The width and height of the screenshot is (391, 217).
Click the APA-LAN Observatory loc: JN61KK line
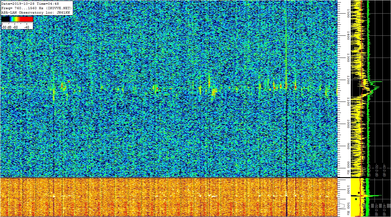coord(35,12)
